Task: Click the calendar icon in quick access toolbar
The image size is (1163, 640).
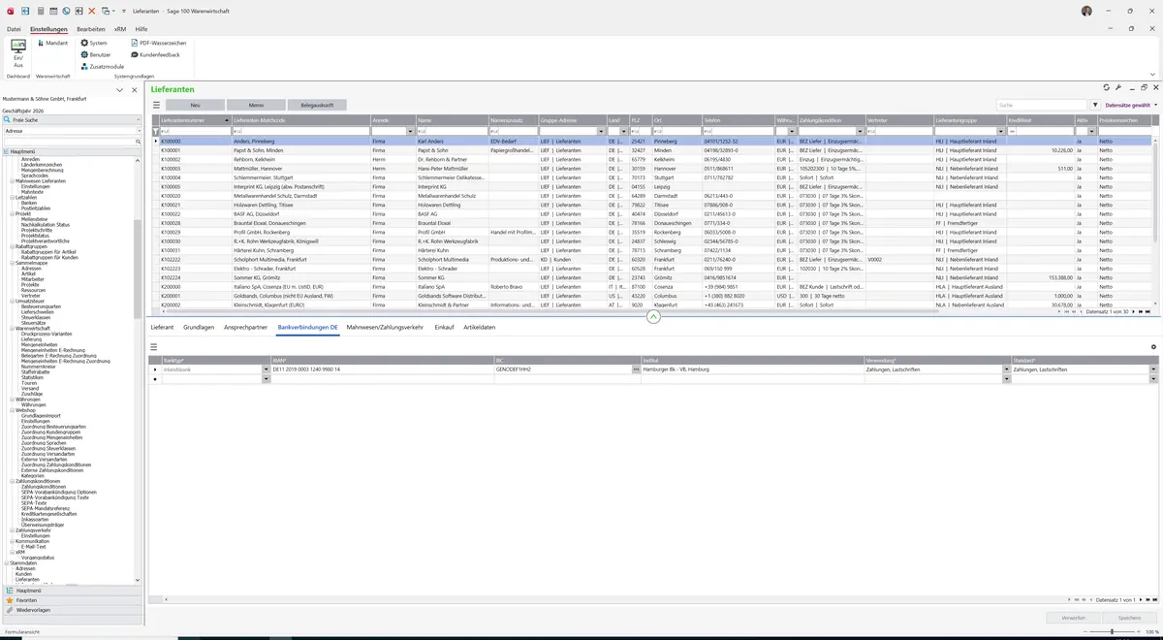Action: pyautogui.click(x=53, y=11)
